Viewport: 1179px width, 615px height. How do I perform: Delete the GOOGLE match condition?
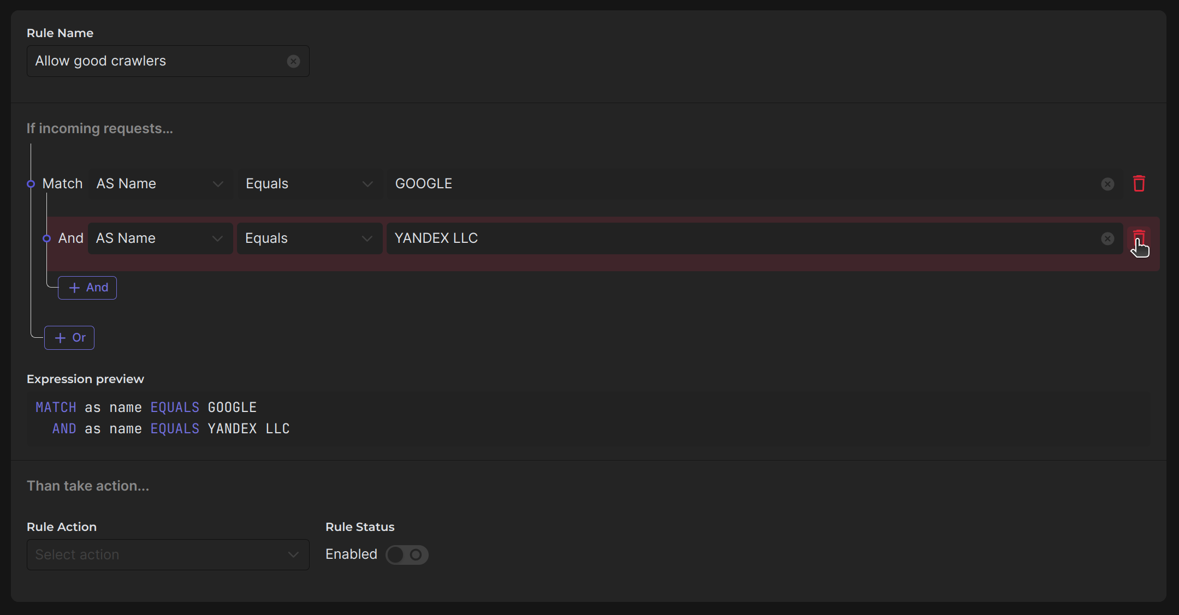pos(1139,184)
